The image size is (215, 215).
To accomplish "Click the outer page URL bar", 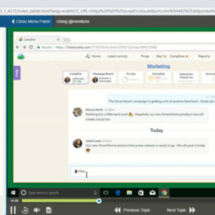I will [107, 11].
